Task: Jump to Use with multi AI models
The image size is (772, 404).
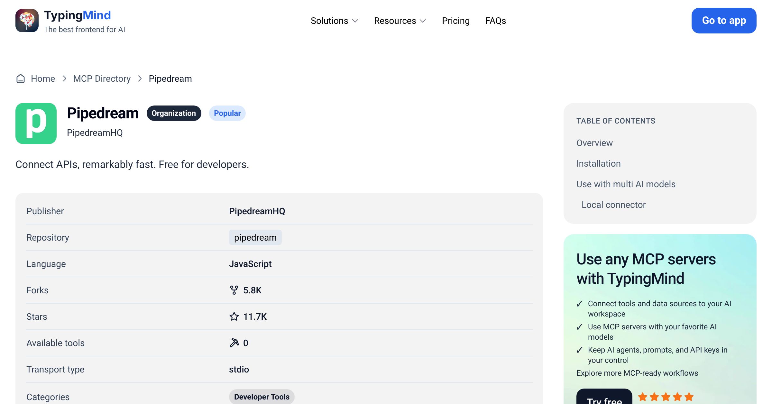Action: (626, 184)
